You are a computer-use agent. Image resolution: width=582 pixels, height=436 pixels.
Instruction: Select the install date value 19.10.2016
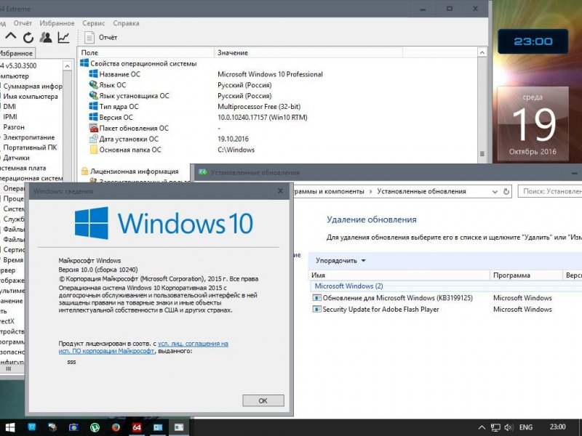233,139
